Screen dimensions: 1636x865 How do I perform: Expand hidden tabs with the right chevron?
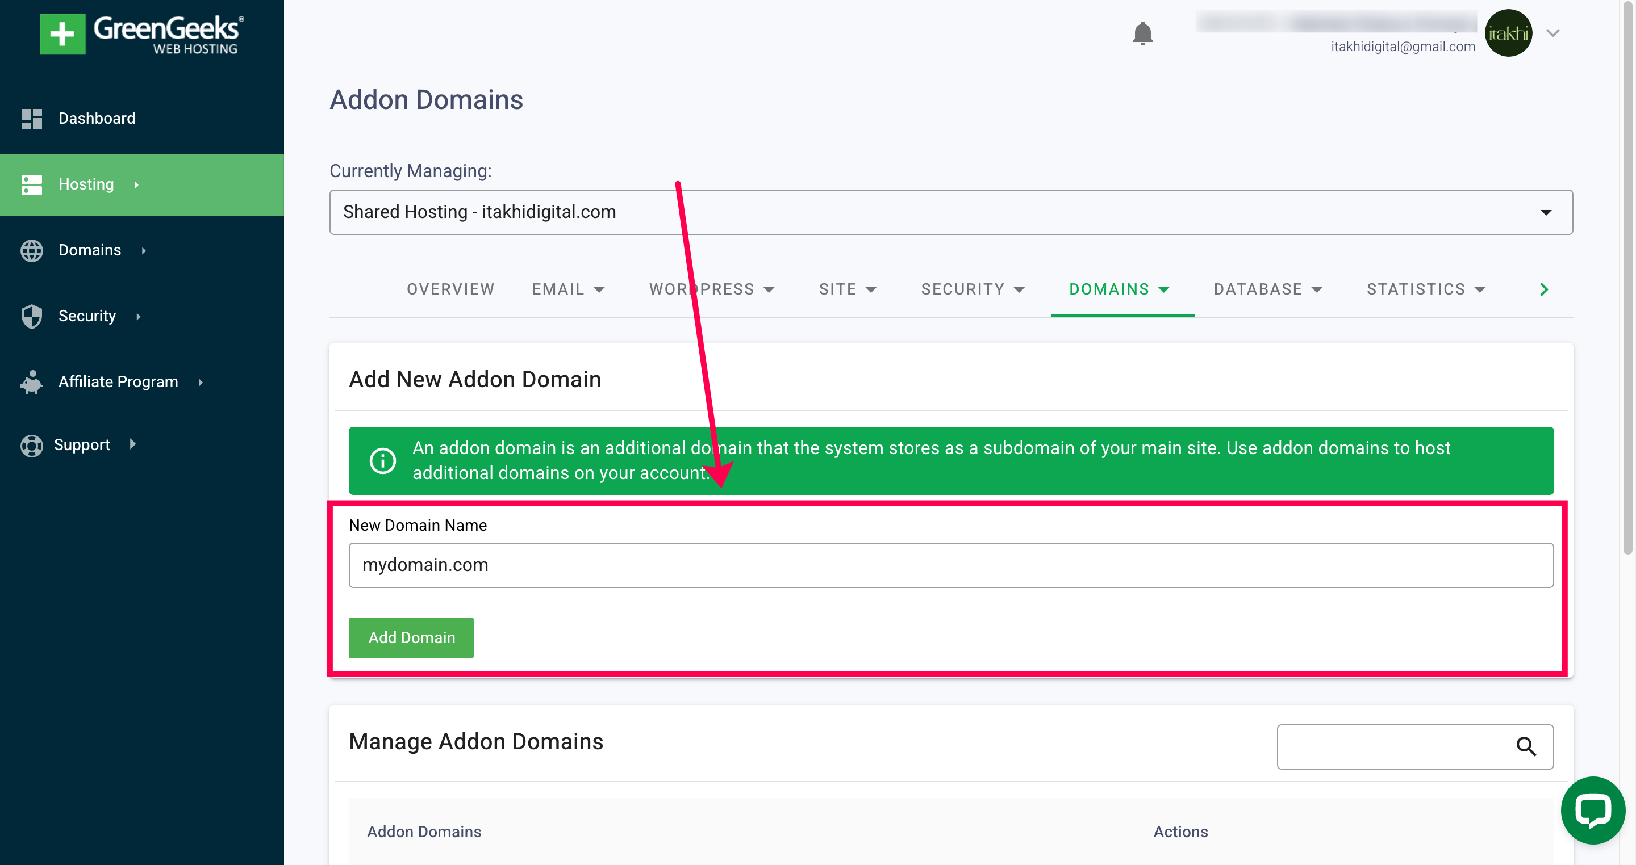tap(1543, 289)
